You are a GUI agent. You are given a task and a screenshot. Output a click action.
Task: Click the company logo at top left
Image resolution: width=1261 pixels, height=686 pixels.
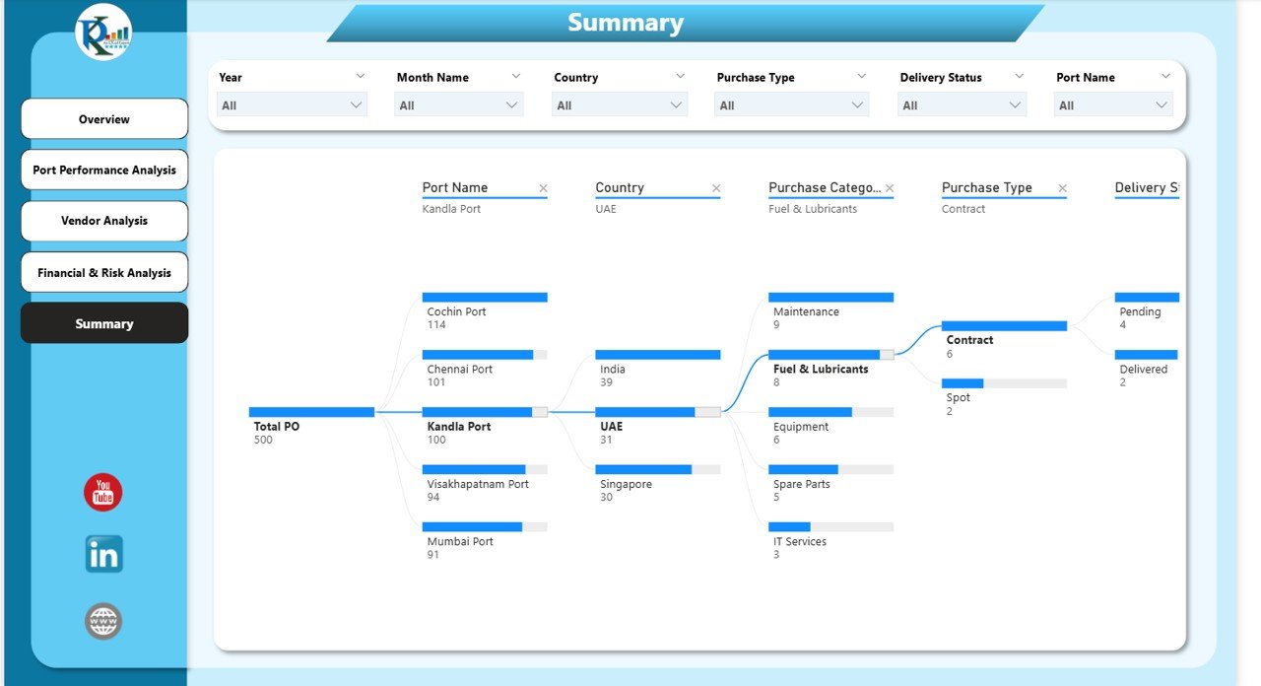tap(102, 33)
